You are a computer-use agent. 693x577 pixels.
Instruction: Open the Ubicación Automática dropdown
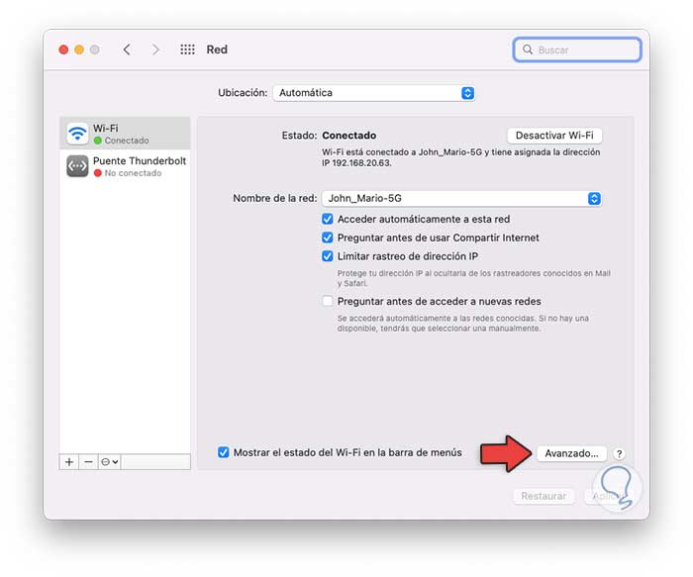click(x=374, y=93)
